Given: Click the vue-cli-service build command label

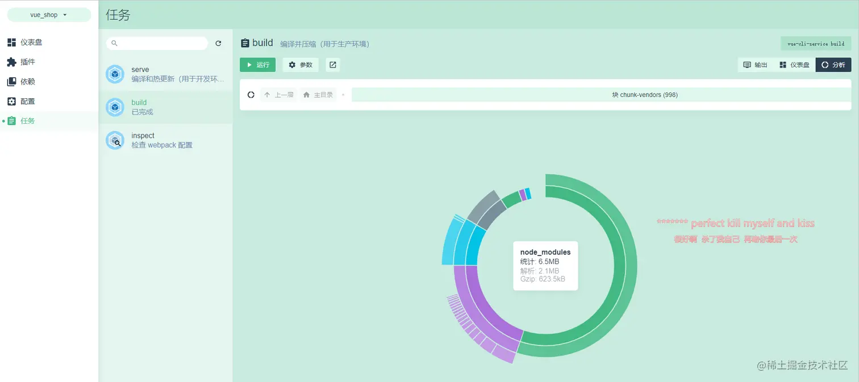Looking at the screenshot, I should 816,44.
